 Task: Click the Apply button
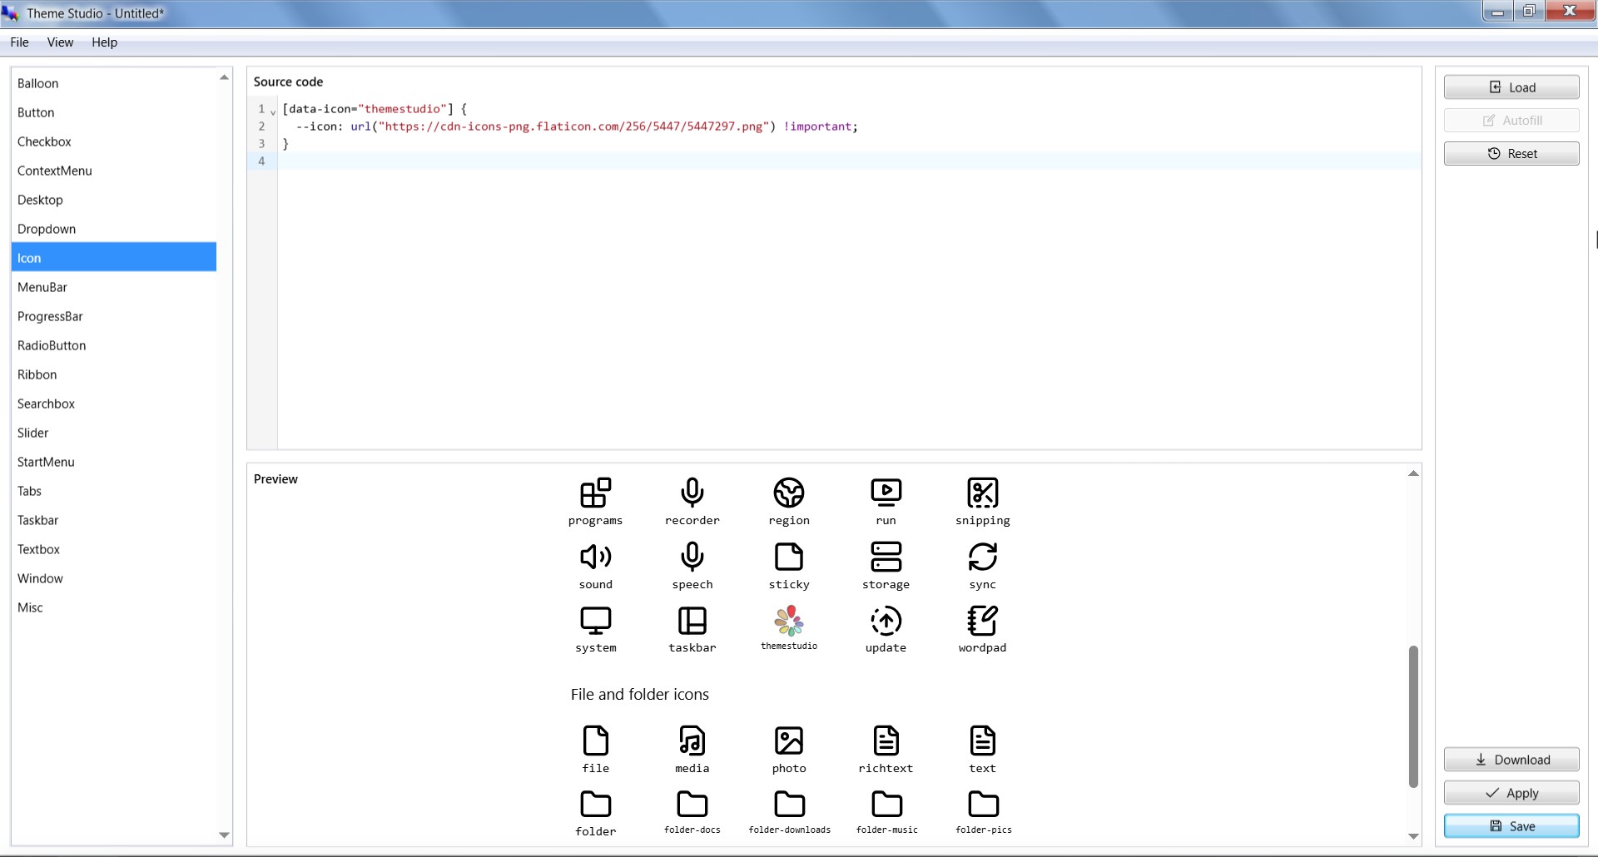pos(1511,792)
